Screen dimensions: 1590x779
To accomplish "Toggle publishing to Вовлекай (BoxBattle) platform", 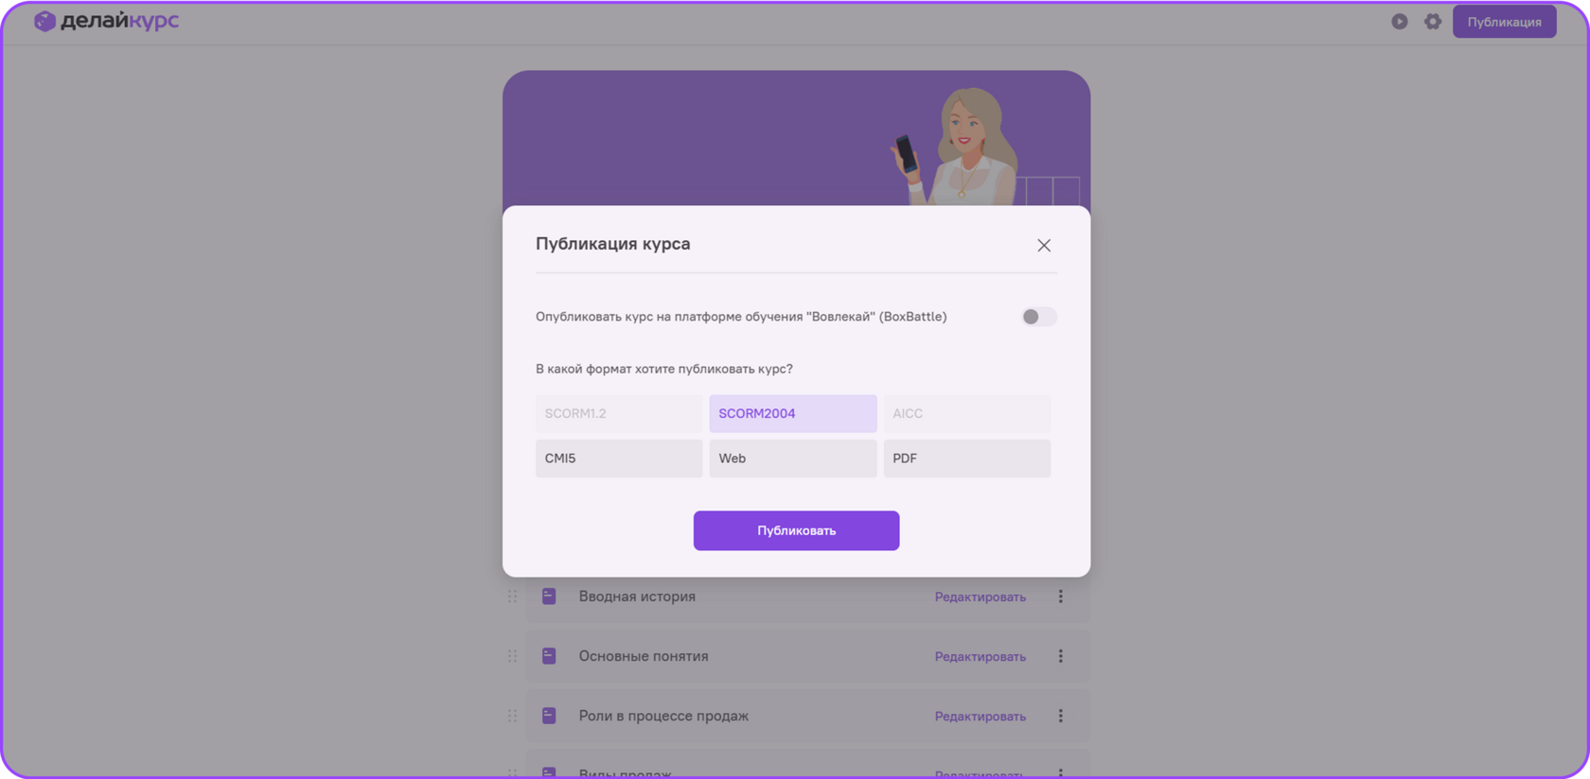I will (x=1038, y=317).
